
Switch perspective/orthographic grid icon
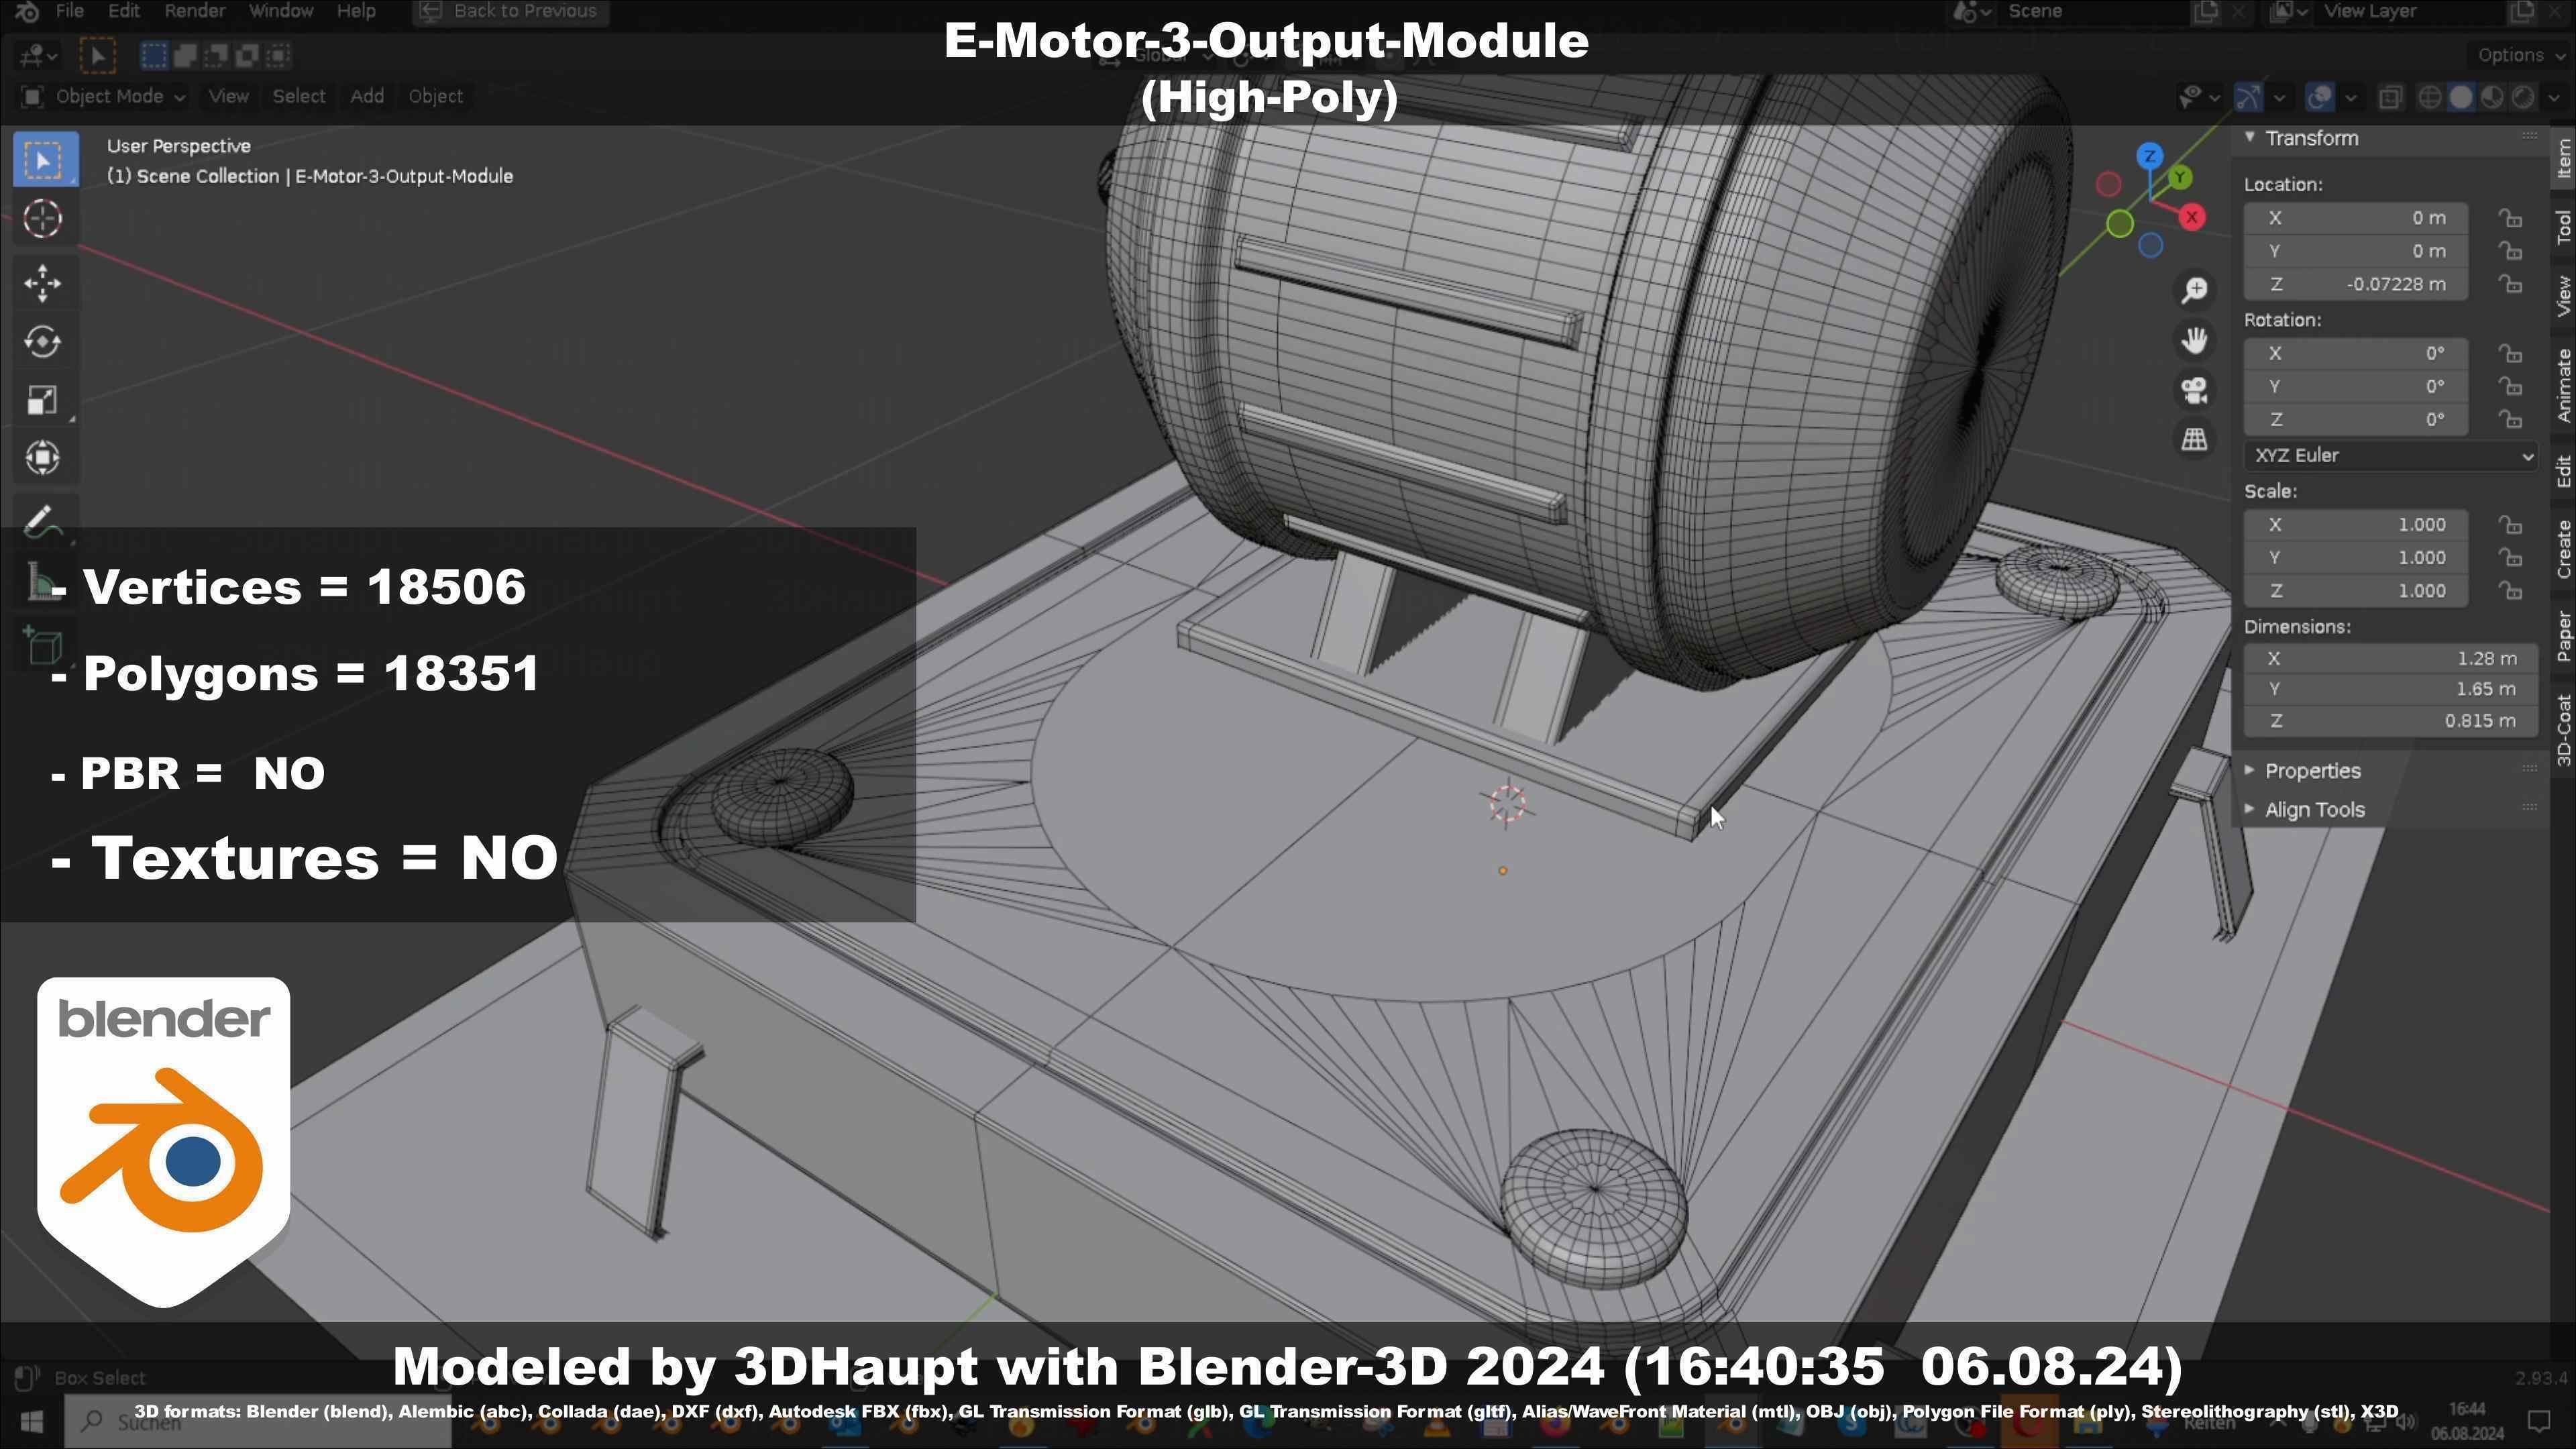(x=2195, y=439)
